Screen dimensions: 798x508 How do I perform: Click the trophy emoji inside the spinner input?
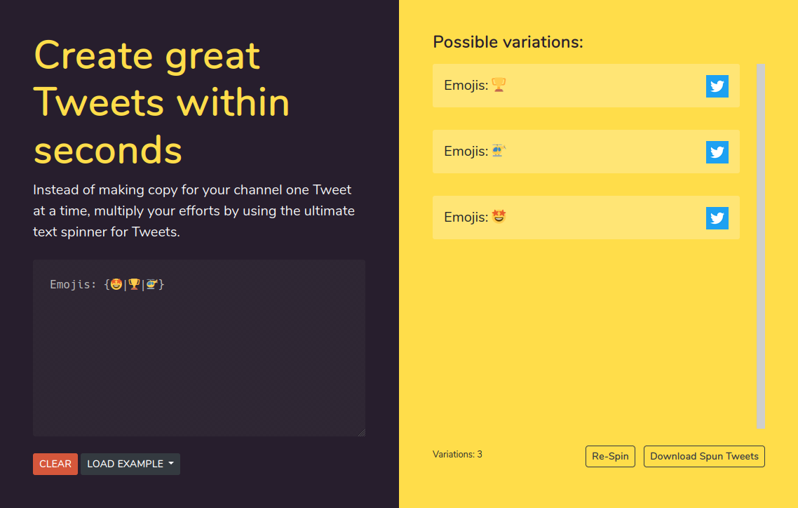133,284
